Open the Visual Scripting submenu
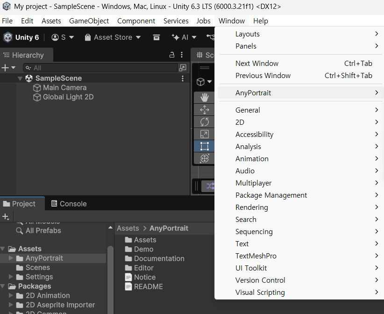Viewport: 384px width, 314px height. 300,293
